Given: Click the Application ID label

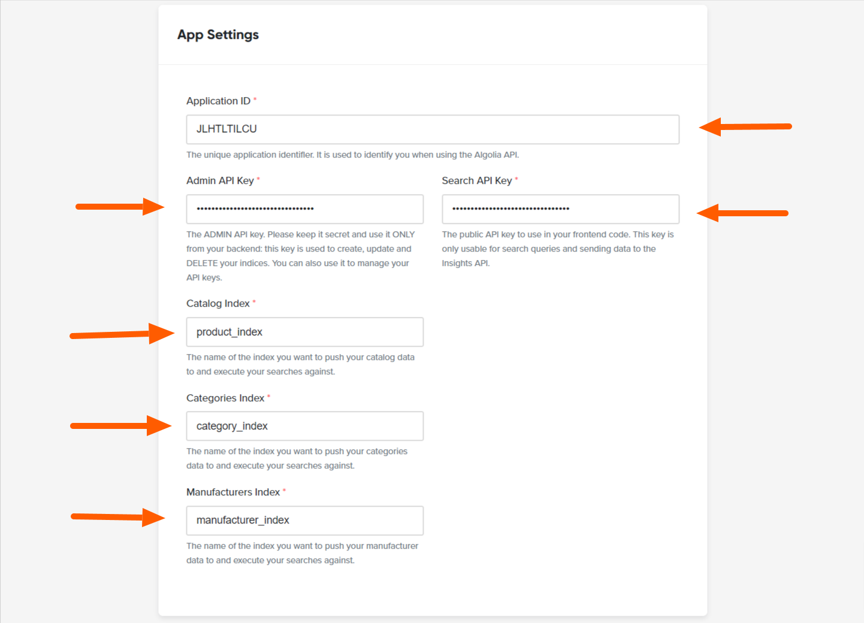Looking at the screenshot, I should click(x=218, y=101).
